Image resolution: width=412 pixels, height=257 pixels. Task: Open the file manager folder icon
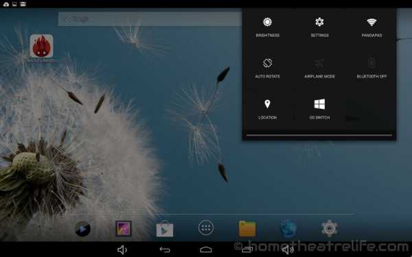(247, 229)
